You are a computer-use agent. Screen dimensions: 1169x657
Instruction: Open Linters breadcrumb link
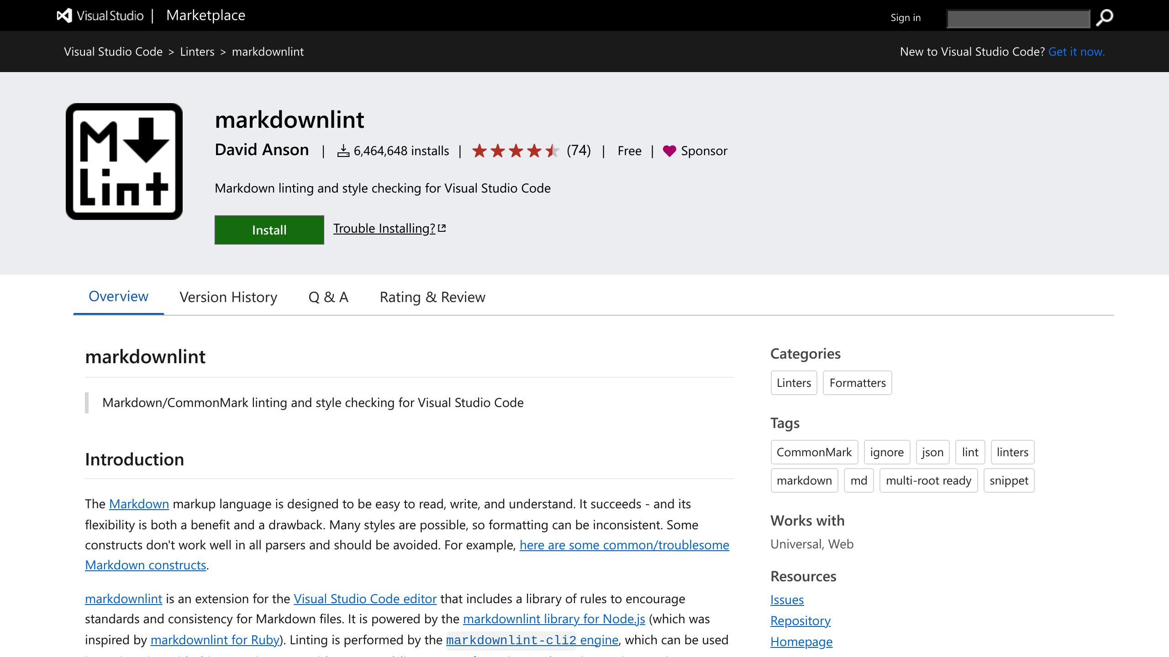click(x=197, y=52)
